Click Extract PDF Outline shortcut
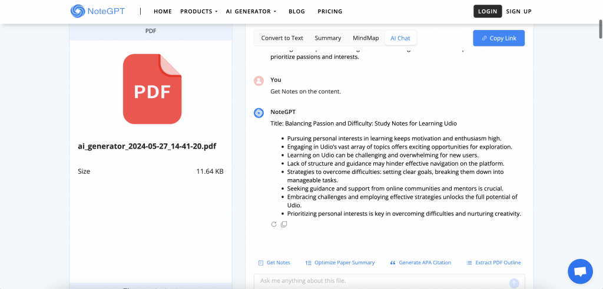The width and height of the screenshot is (603, 289). tap(493, 263)
